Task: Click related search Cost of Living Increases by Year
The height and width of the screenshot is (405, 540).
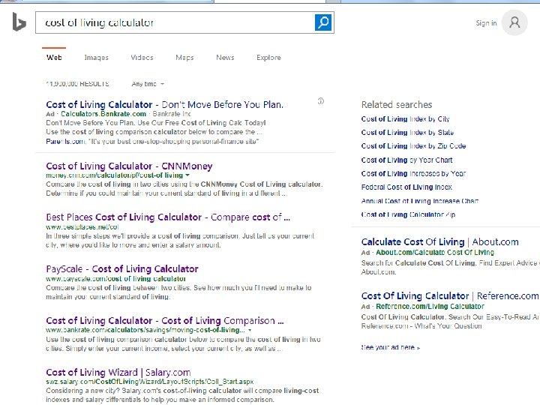Action: point(413,173)
